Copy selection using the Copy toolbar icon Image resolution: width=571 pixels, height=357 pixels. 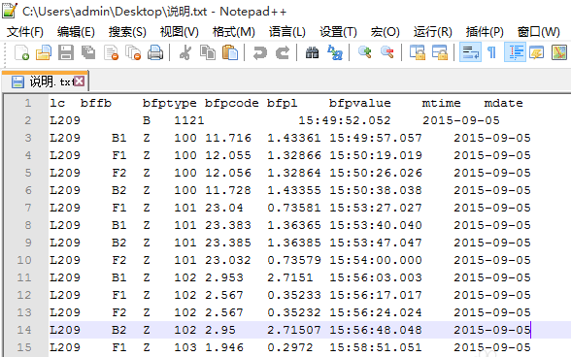(x=208, y=52)
